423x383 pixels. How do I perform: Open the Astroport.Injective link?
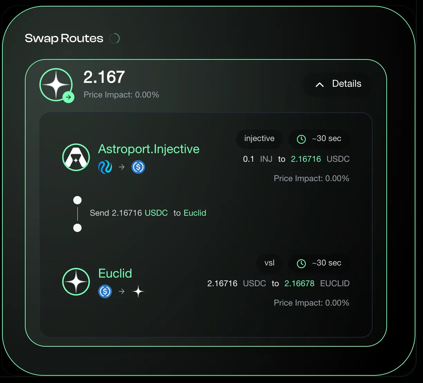click(x=149, y=149)
